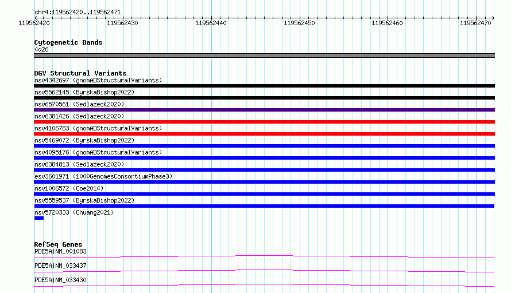Viewport: 511px width, 293px height.
Task: Select transcript label PDE5A|NM_033437
Action: coord(60,266)
